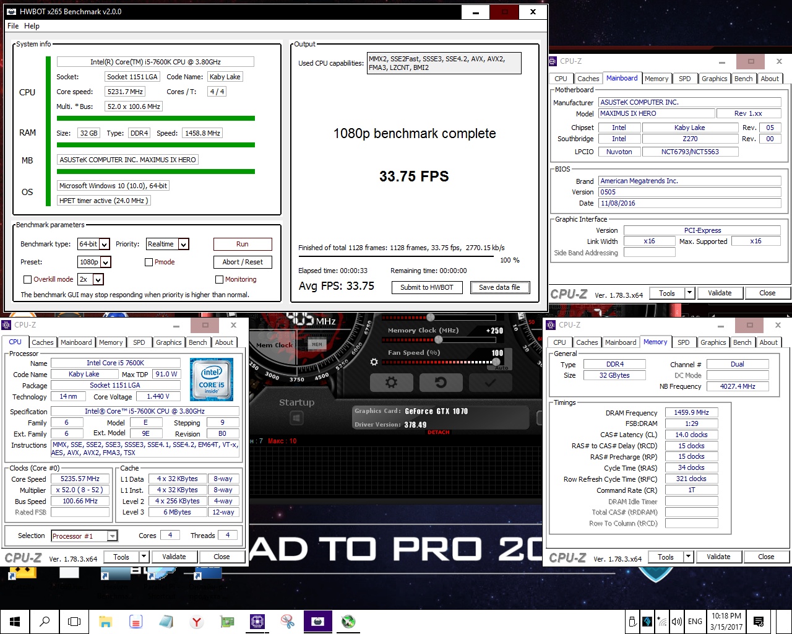Viewport: 792px width, 634px height.
Task: Open the Snipping Tool scissors taskbar icon
Action: pos(287,622)
